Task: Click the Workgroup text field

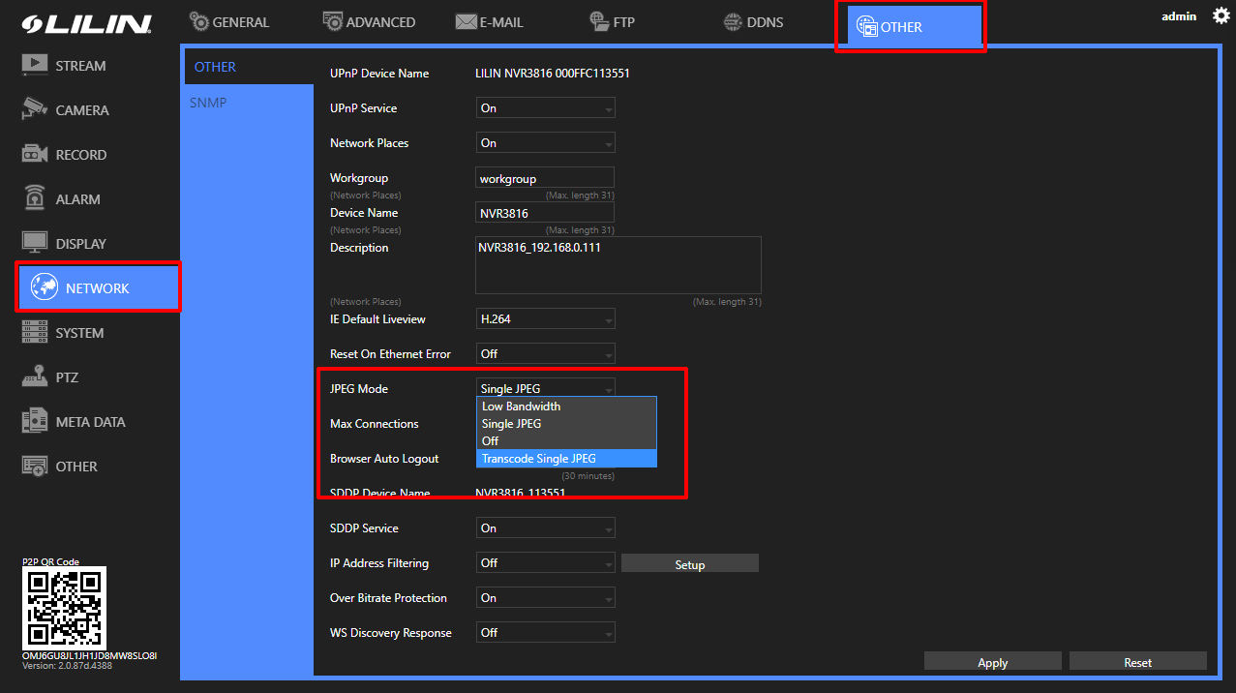Action: point(545,178)
